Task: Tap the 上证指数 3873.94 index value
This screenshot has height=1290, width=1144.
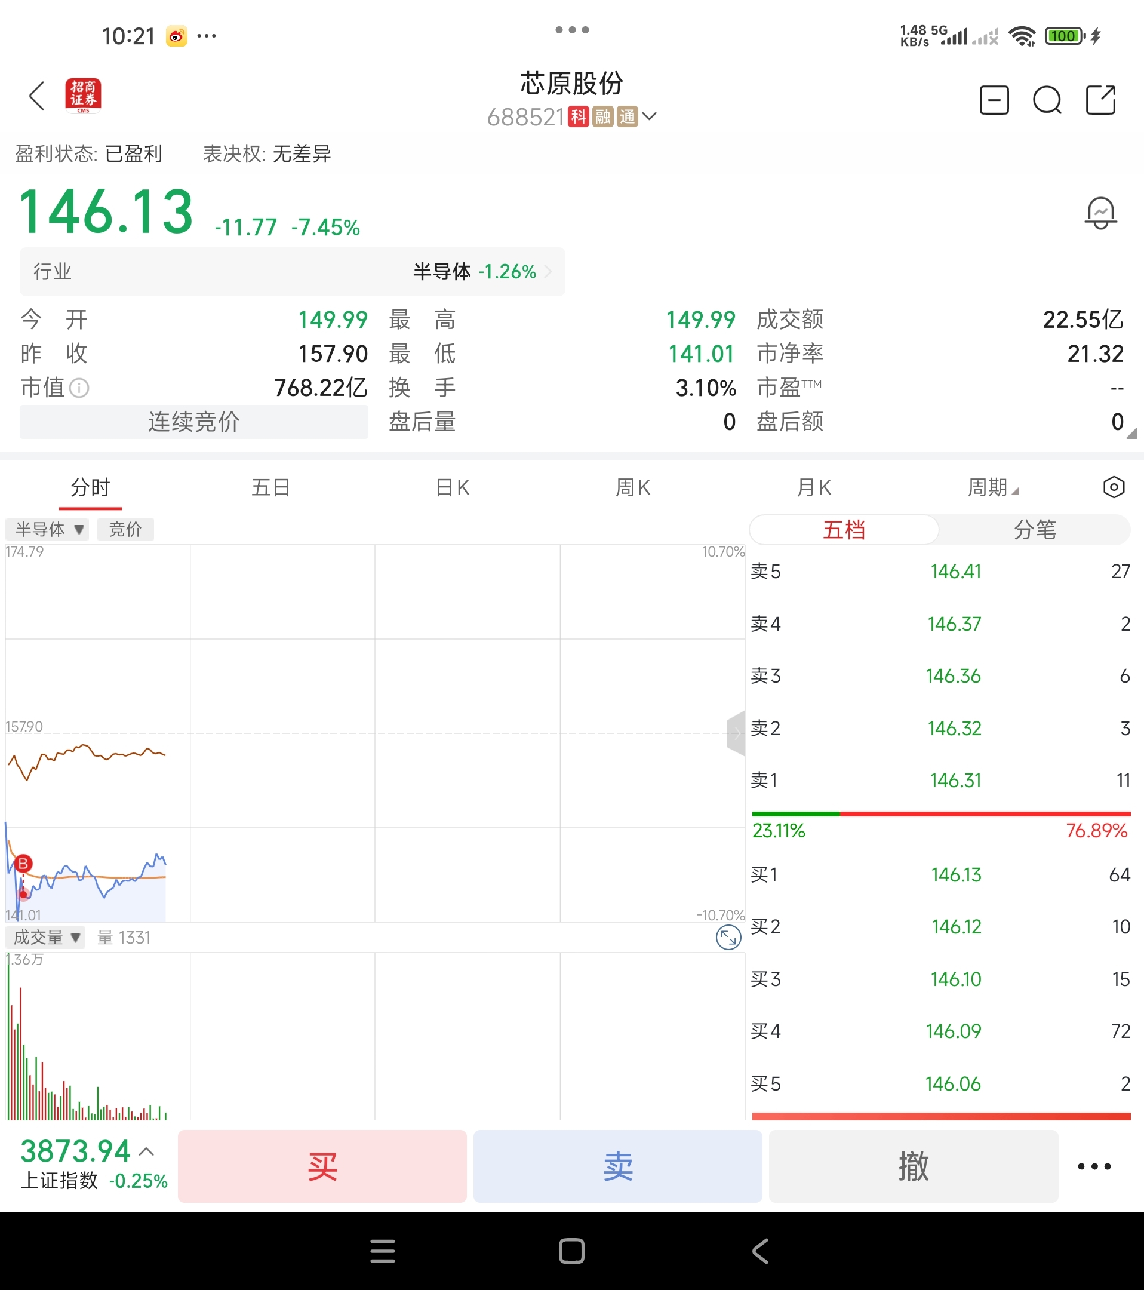Action: pos(75,1151)
